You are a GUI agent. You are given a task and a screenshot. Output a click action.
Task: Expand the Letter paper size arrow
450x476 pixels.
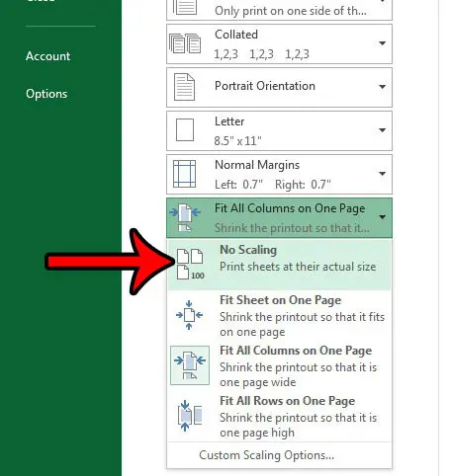pyautogui.click(x=382, y=130)
